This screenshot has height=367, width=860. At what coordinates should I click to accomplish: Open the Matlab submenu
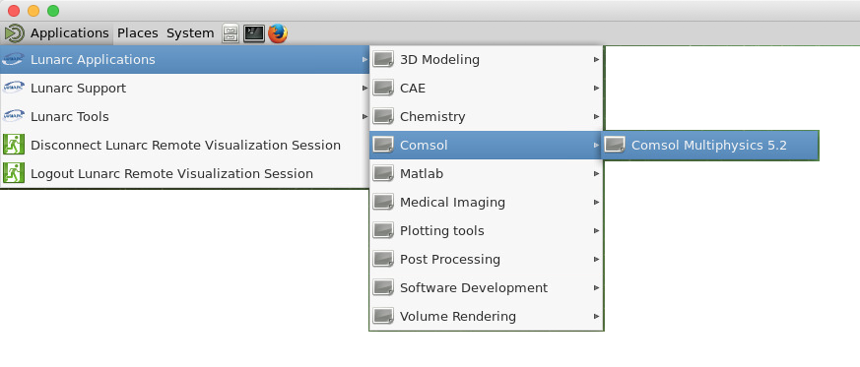[x=487, y=173]
